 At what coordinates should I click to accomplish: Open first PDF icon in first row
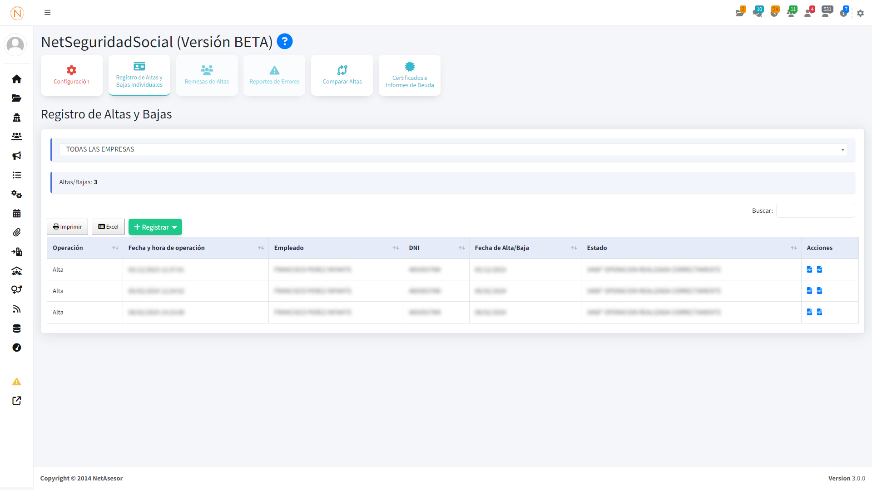809,269
